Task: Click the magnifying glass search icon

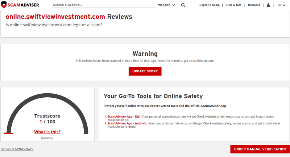Action: point(183,5)
